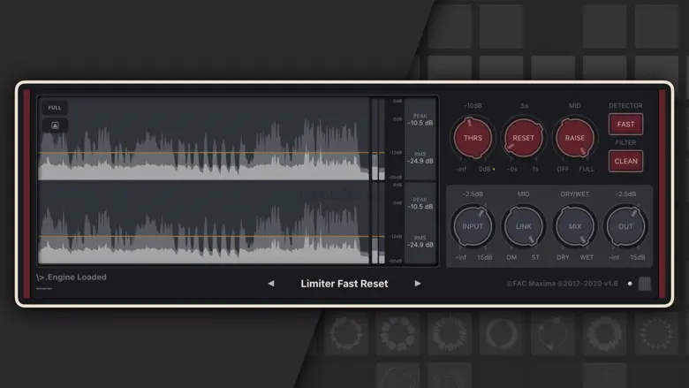Click the MIX dry/wet knob
689x388 pixels.
point(575,226)
